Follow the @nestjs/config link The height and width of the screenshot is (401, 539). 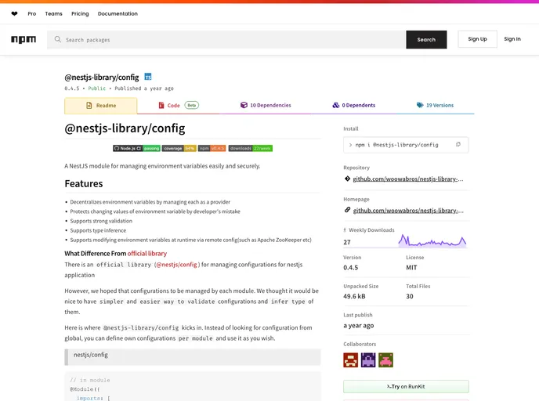177,265
